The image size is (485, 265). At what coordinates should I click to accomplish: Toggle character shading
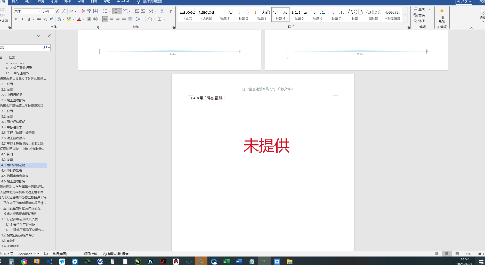point(89,19)
